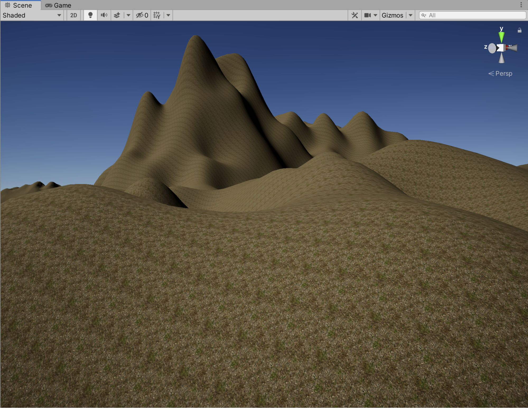The width and height of the screenshot is (528, 408).
Task: Toggle scene audio speaker icon
Action: click(x=104, y=15)
